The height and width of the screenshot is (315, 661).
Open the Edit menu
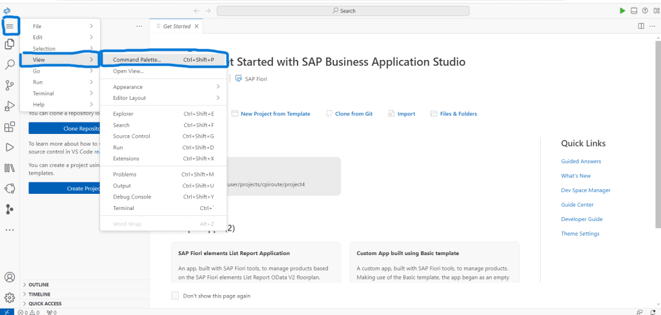(60, 37)
